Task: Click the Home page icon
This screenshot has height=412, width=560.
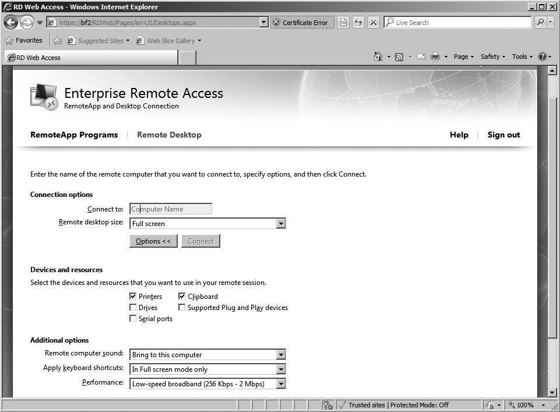Action: pyautogui.click(x=378, y=57)
